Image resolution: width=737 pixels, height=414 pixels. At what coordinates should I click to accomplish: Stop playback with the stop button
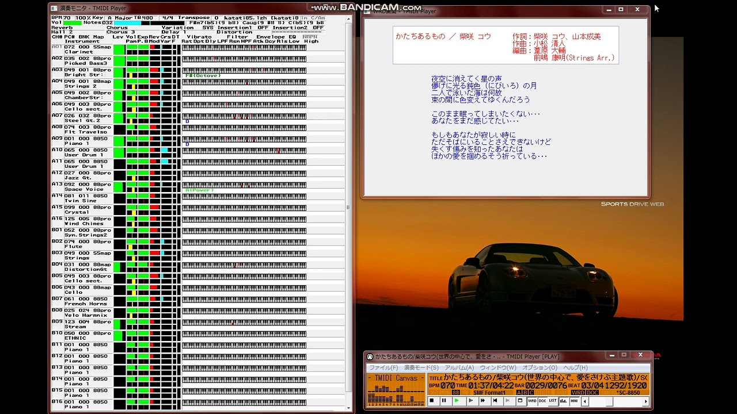click(431, 401)
